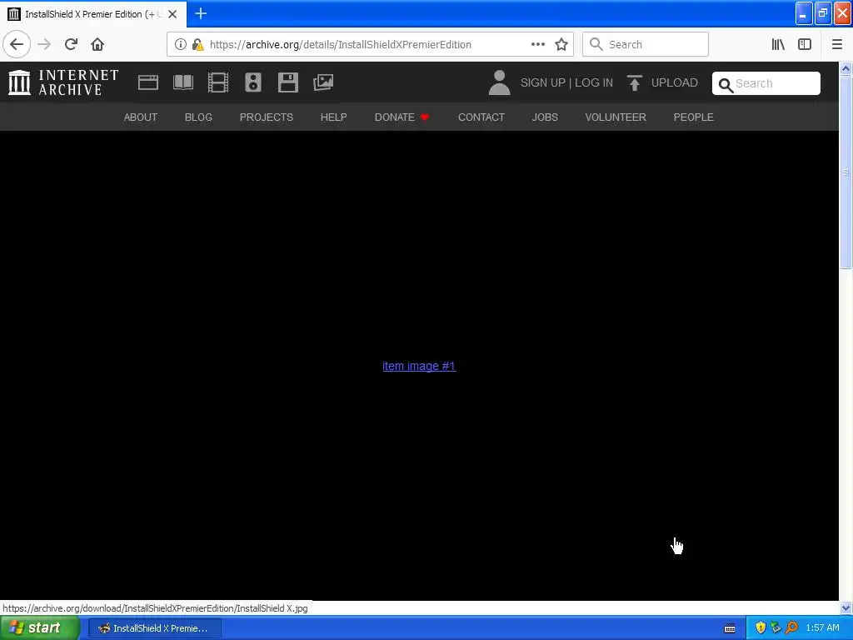The width and height of the screenshot is (853, 640).
Task: Click the padlock warning icon in address bar
Action: pos(197,44)
